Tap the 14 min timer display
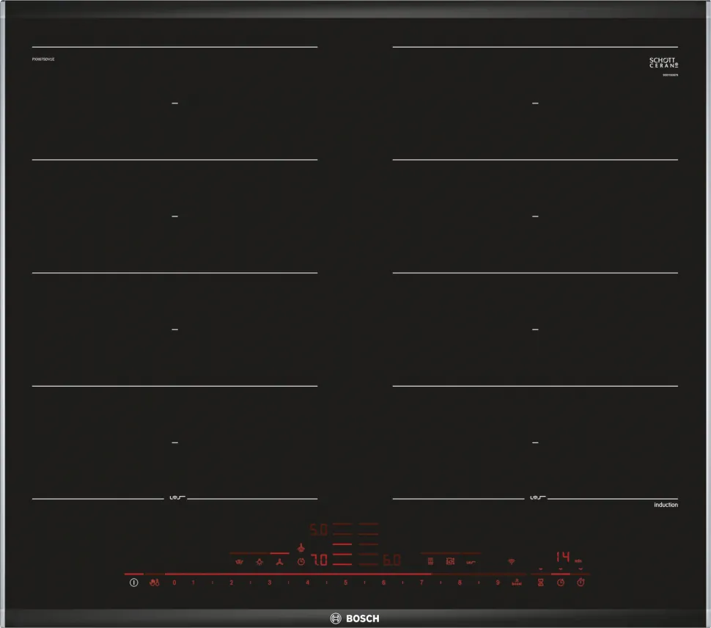Screen dimensions: 711x628 (563, 557)
